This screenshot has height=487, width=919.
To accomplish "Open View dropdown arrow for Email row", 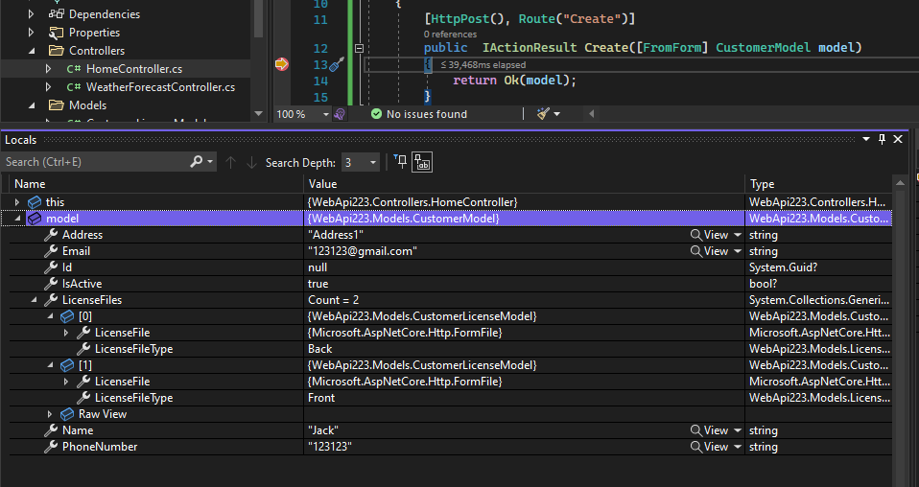I will pos(738,251).
